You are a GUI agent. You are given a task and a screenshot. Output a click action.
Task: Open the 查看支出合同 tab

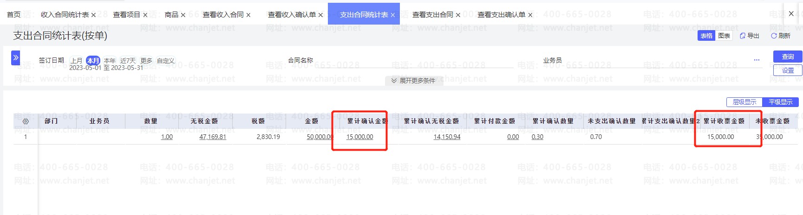[432, 15]
